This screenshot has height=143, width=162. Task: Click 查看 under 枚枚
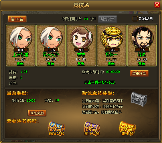(81, 64)
